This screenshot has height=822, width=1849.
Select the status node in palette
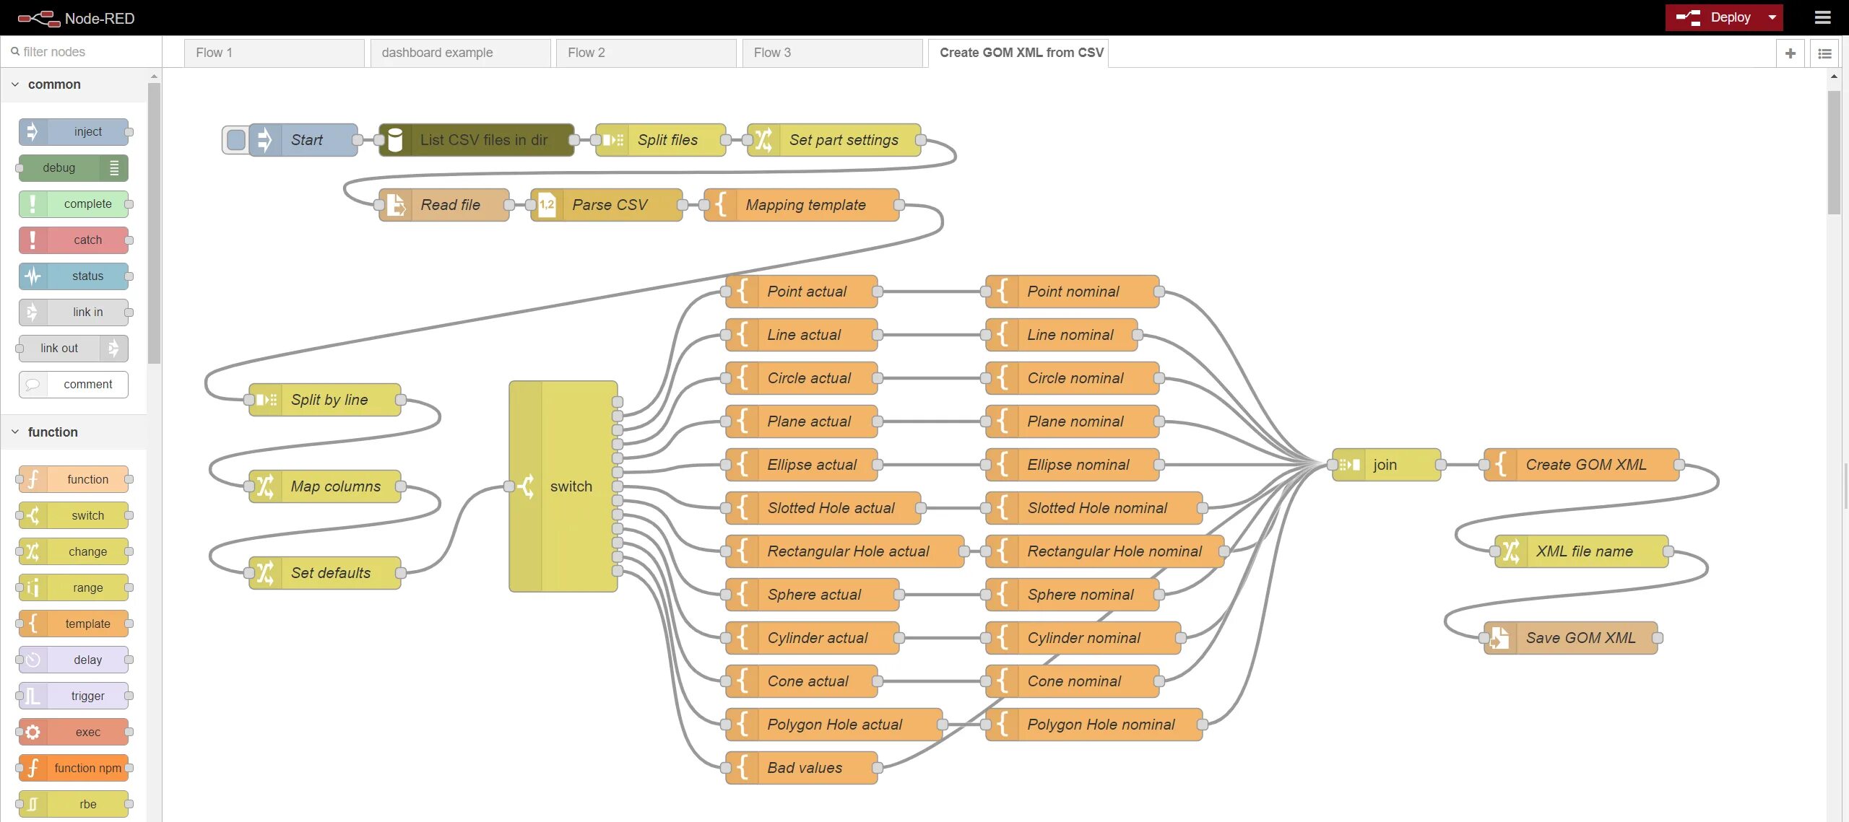coord(74,276)
